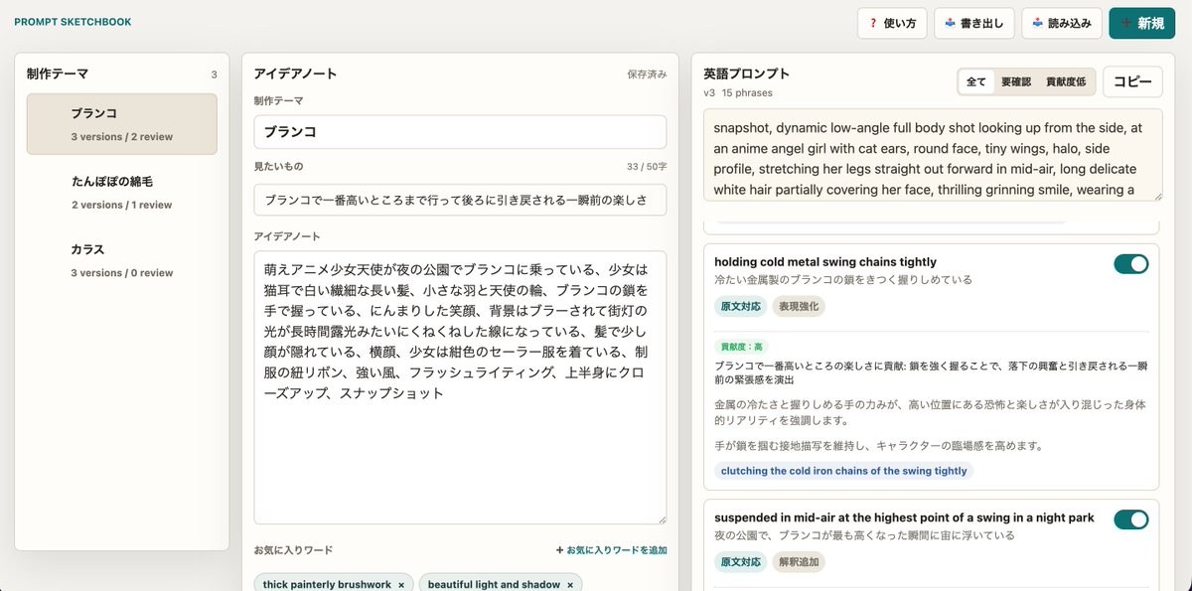The height and width of the screenshot is (591, 1192).
Task: Click the 解釈追加 tag
Action: click(x=799, y=562)
